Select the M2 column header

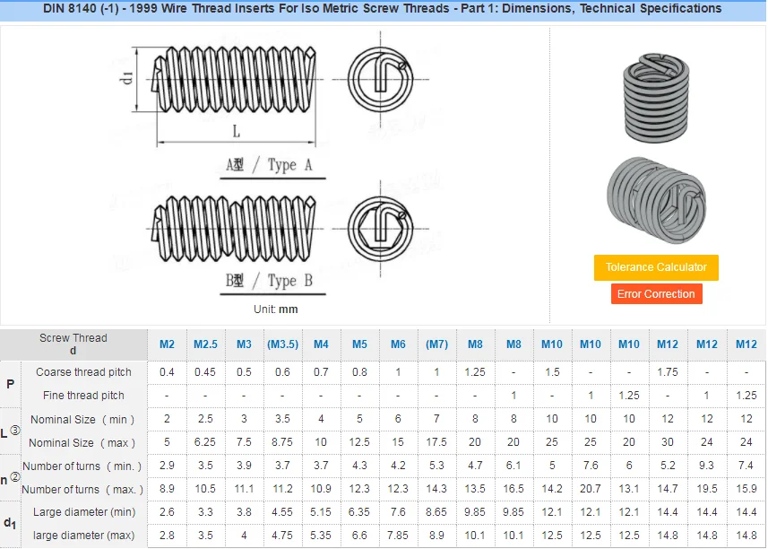[167, 344]
